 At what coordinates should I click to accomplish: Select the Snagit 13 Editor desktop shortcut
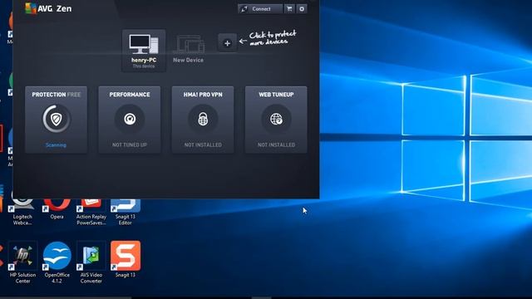(x=126, y=213)
